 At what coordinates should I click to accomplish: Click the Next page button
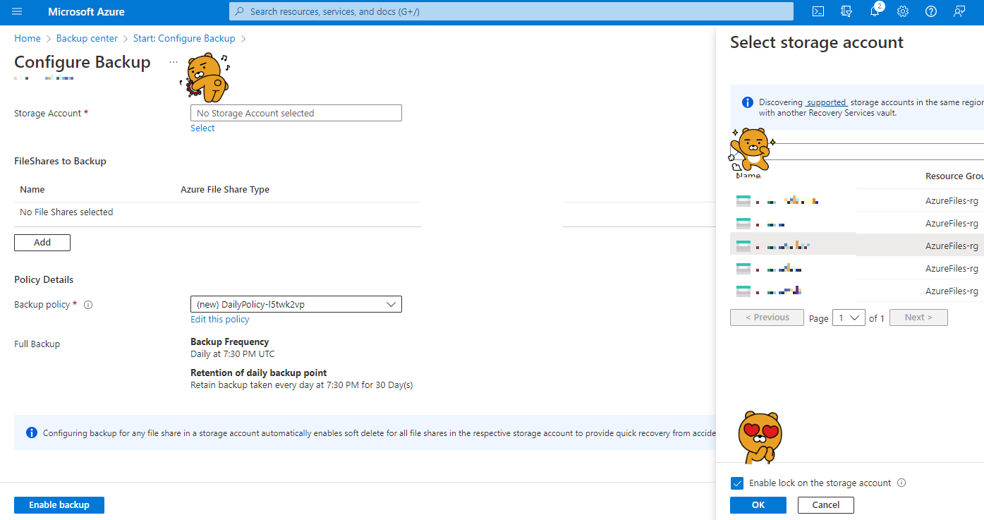(x=918, y=318)
